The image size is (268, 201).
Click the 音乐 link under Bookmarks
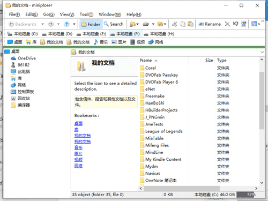[x=78, y=148]
